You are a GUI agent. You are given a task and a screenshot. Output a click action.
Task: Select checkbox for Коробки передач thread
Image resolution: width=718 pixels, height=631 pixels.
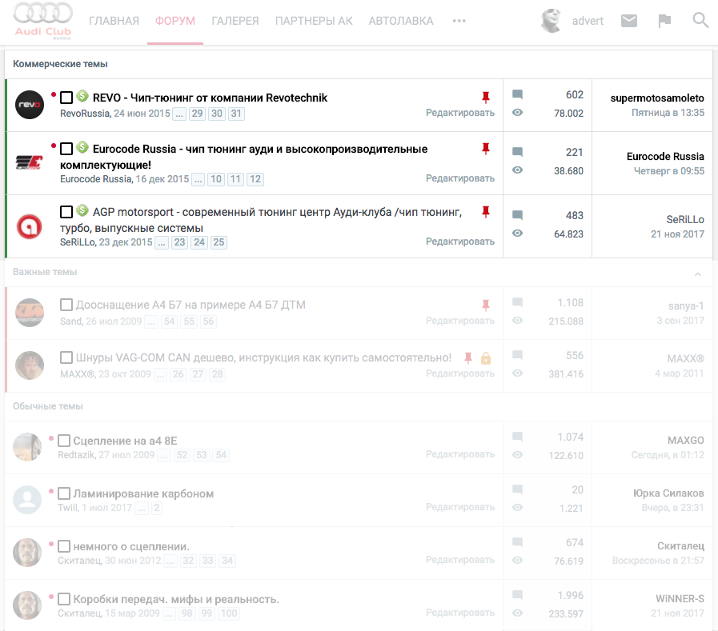[x=64, y=599]
